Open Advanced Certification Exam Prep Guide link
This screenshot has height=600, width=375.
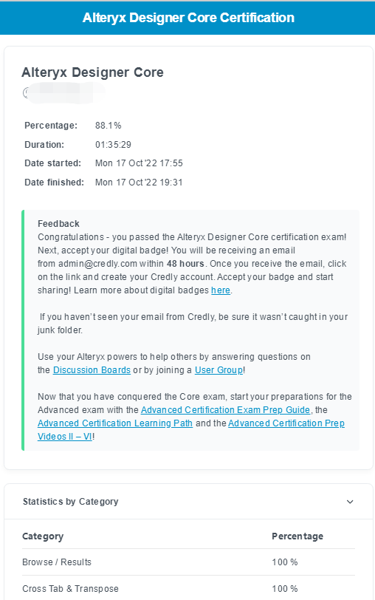pos(225,410)
